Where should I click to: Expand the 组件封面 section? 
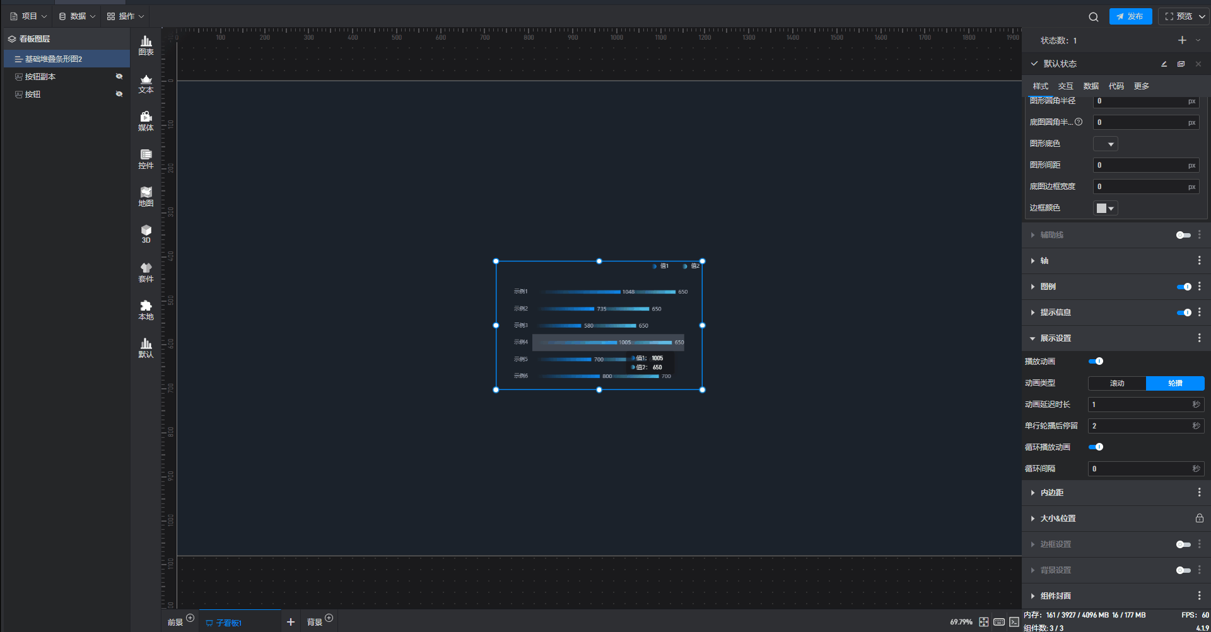[x=1033, y=596]
